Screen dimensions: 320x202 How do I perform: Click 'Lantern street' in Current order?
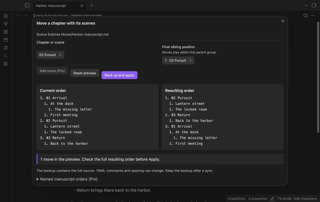click(65, 126)
